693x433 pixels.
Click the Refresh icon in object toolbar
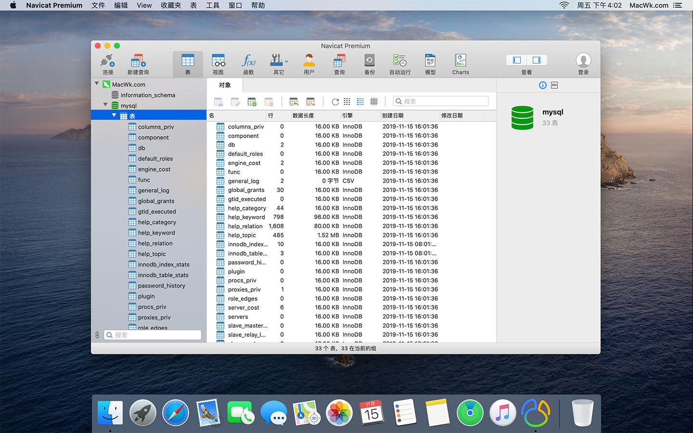pyautogui.click(x=335, y=102)
